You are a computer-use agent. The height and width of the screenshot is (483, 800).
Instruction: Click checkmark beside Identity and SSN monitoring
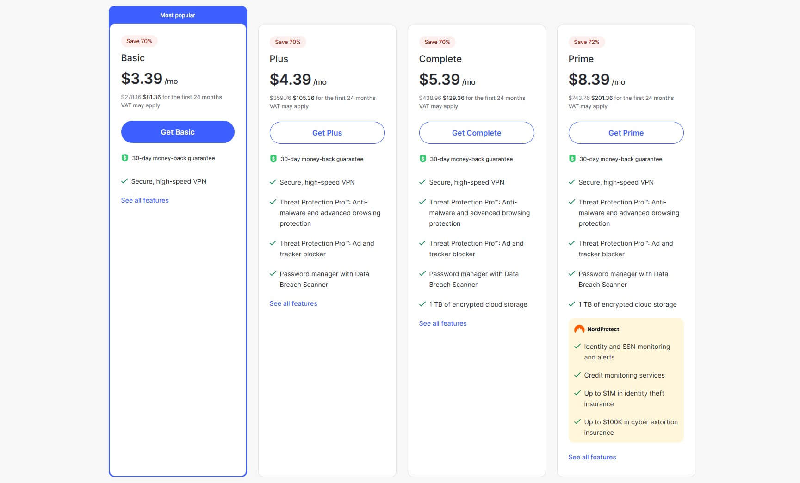click(577, 346)
